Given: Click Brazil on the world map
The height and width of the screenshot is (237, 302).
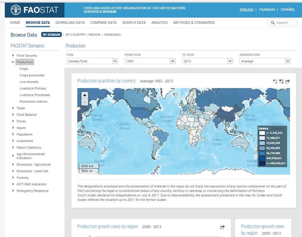Looking at the screenshot, I should click(162, 137).
